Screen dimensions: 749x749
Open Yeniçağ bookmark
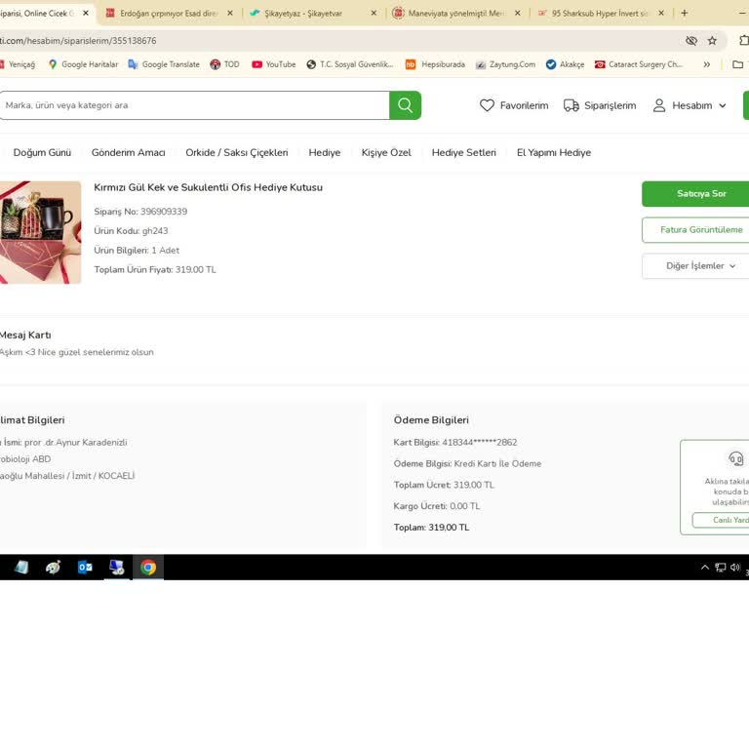18,64
